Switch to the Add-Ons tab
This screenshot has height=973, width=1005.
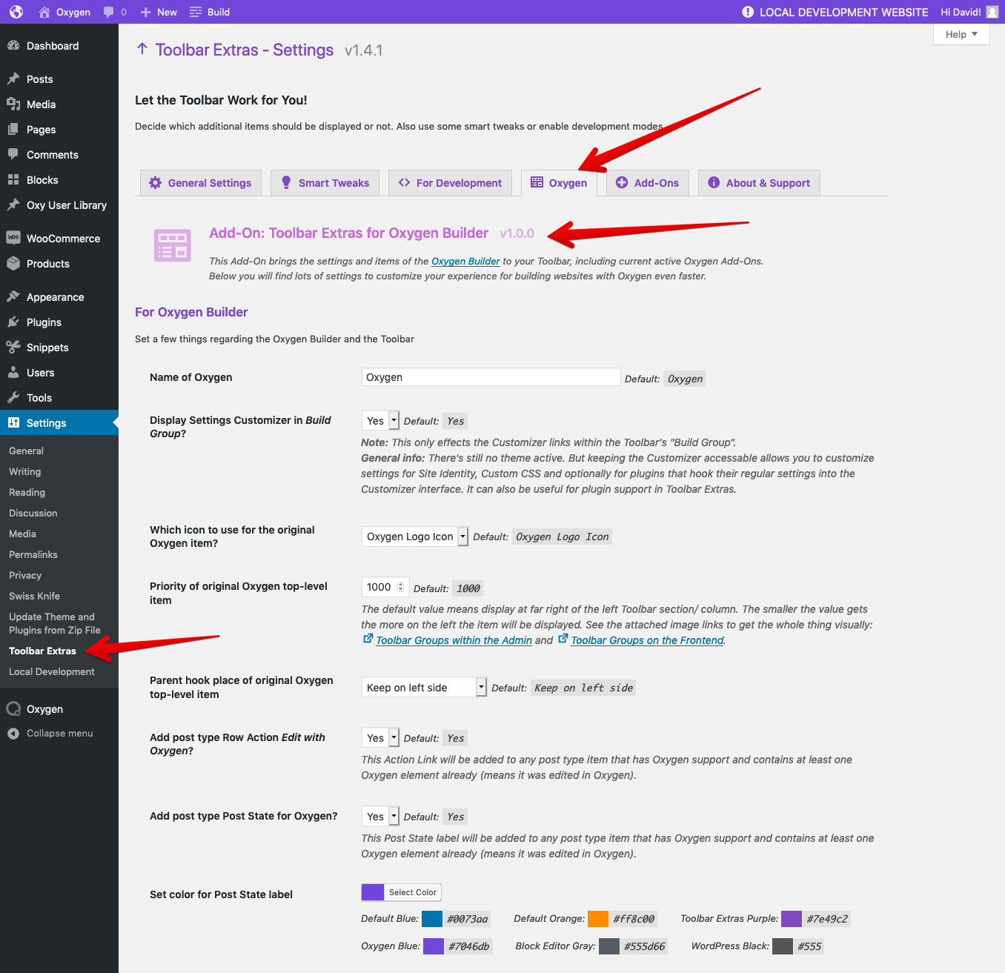coord(648,183)
